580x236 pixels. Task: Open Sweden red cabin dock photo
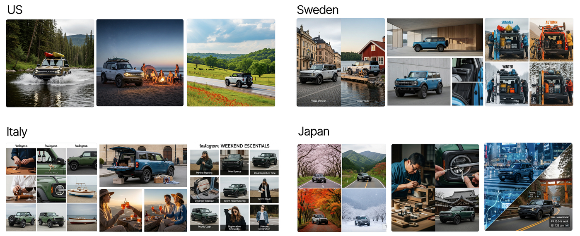click(363, 62)
